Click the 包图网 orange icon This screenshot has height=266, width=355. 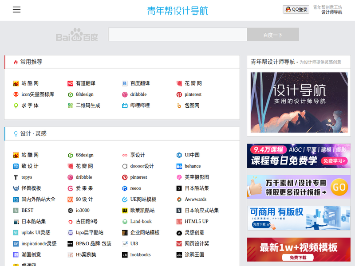[179, 106]
